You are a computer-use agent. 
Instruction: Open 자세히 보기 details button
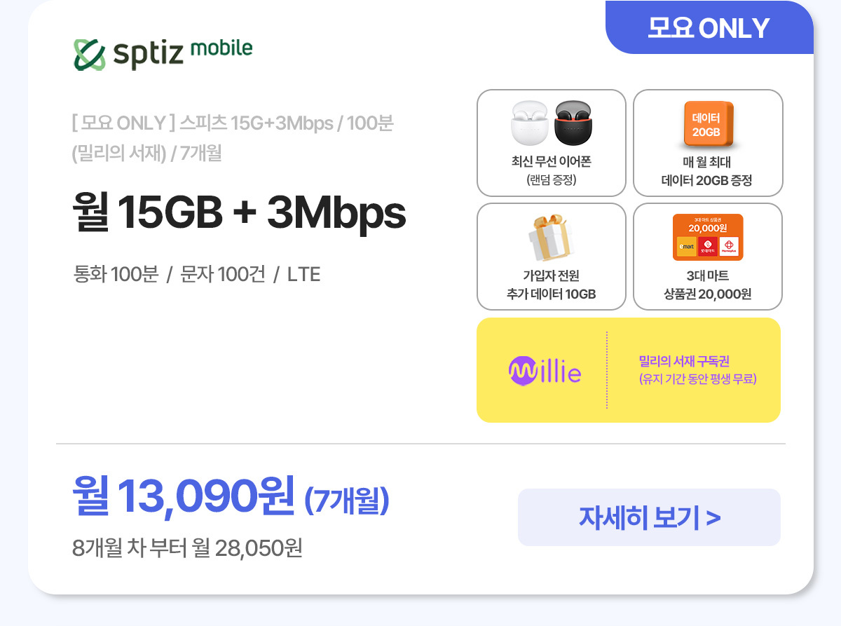[x=649, y=517]
